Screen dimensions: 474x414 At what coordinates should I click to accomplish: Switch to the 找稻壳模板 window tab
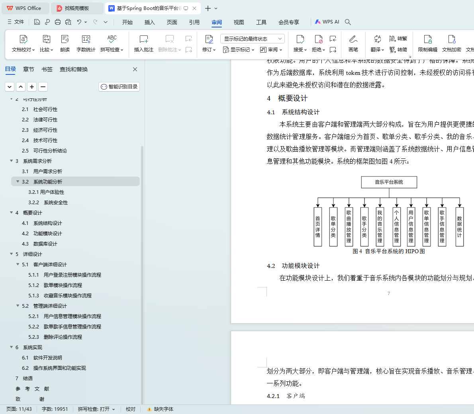click(77, 8)
